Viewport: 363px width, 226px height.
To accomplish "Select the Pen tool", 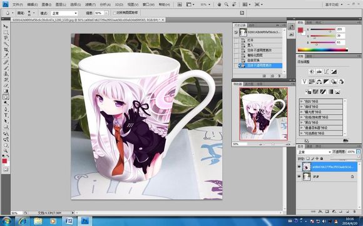I will 6,109.
